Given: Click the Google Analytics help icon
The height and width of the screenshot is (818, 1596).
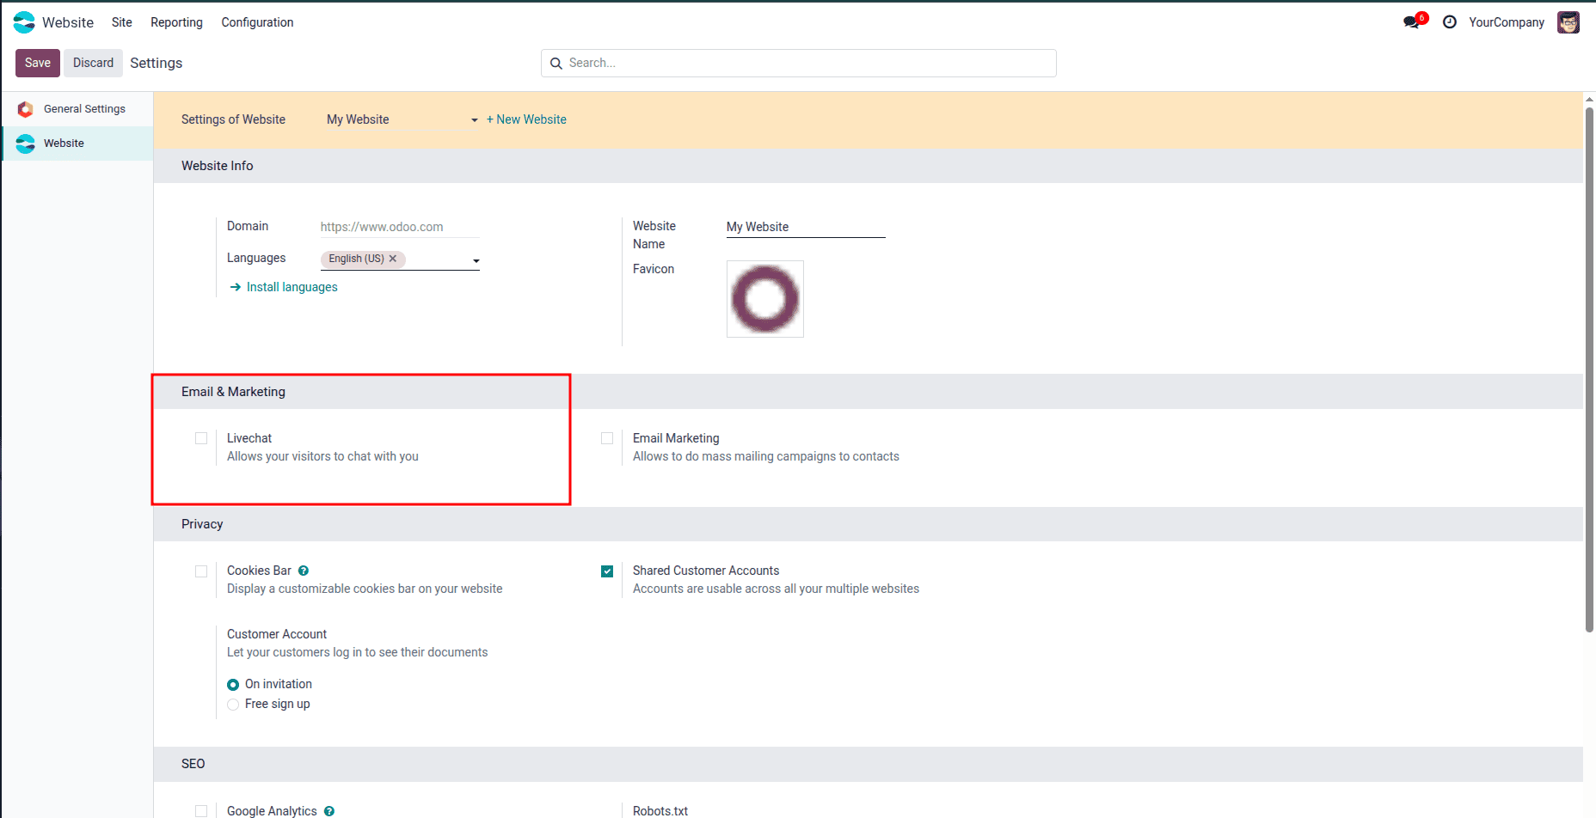Looking at the screenshot, I should point(329,810).
